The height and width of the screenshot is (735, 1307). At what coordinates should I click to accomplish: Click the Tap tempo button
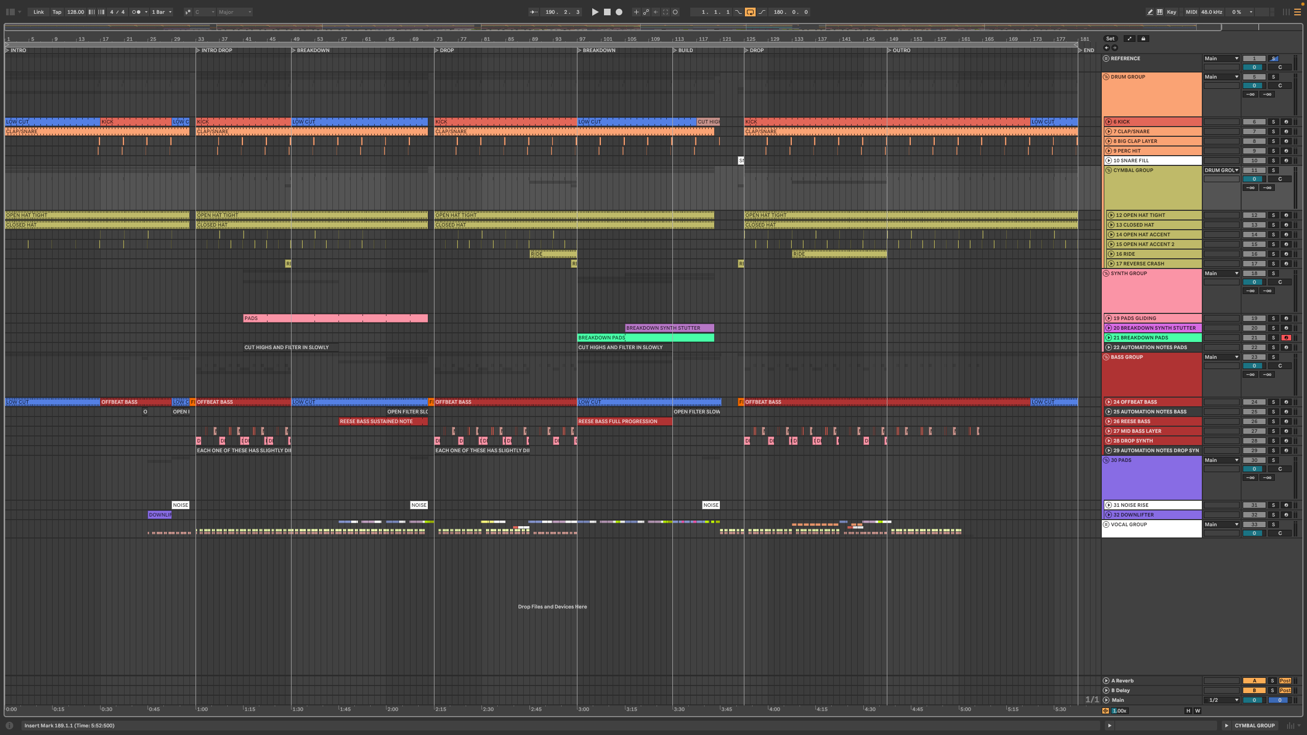pos(57,12)
